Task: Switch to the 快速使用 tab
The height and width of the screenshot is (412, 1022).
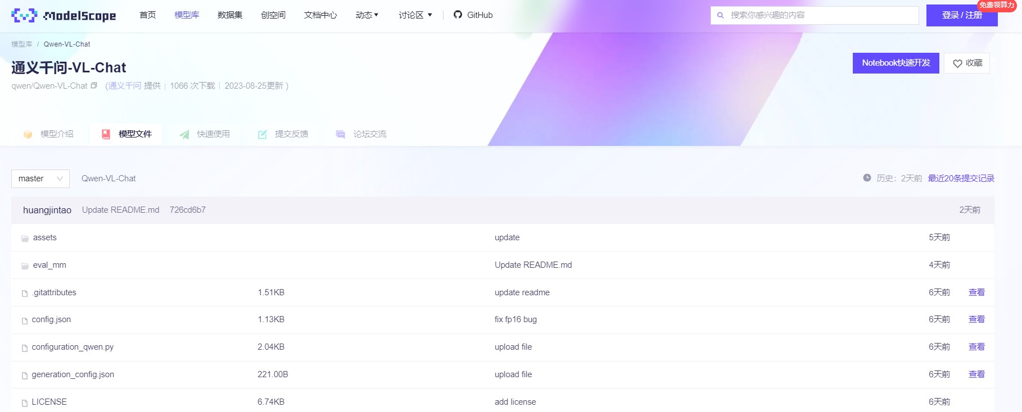Action: point(204,134)
